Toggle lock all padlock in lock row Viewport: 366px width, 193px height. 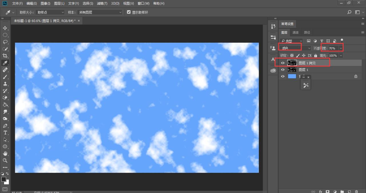315,56
